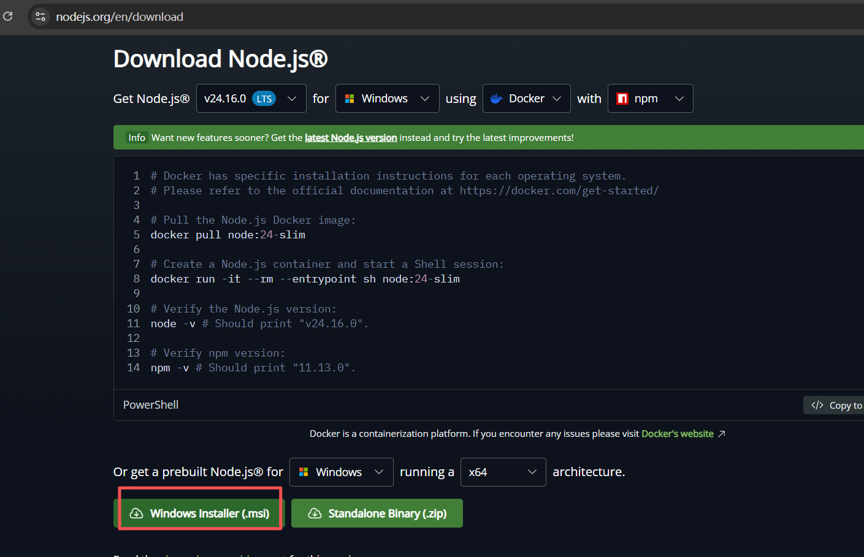Click comment '# Verify the Node.js version:'

coord(243,309)
